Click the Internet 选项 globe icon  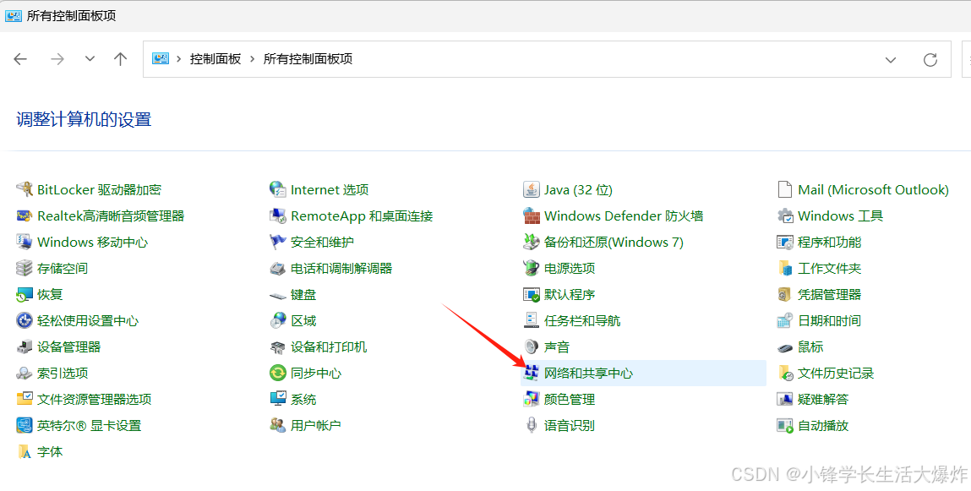pyautogui.click(x=277, y=189)
